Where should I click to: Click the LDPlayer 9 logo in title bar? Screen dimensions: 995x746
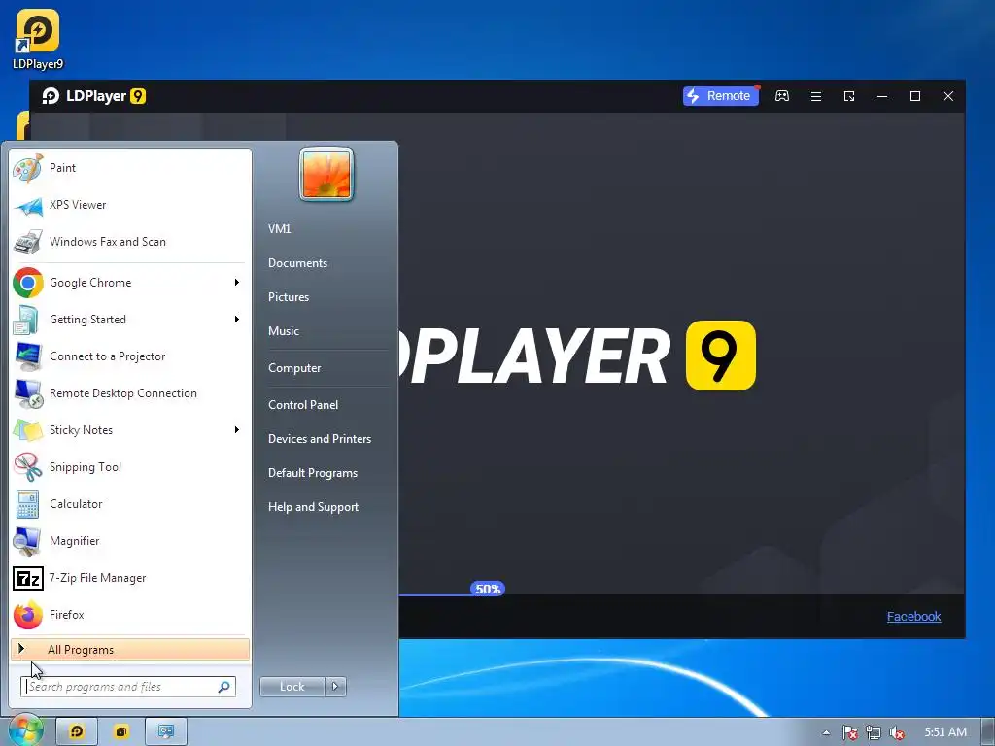point(94,96)
